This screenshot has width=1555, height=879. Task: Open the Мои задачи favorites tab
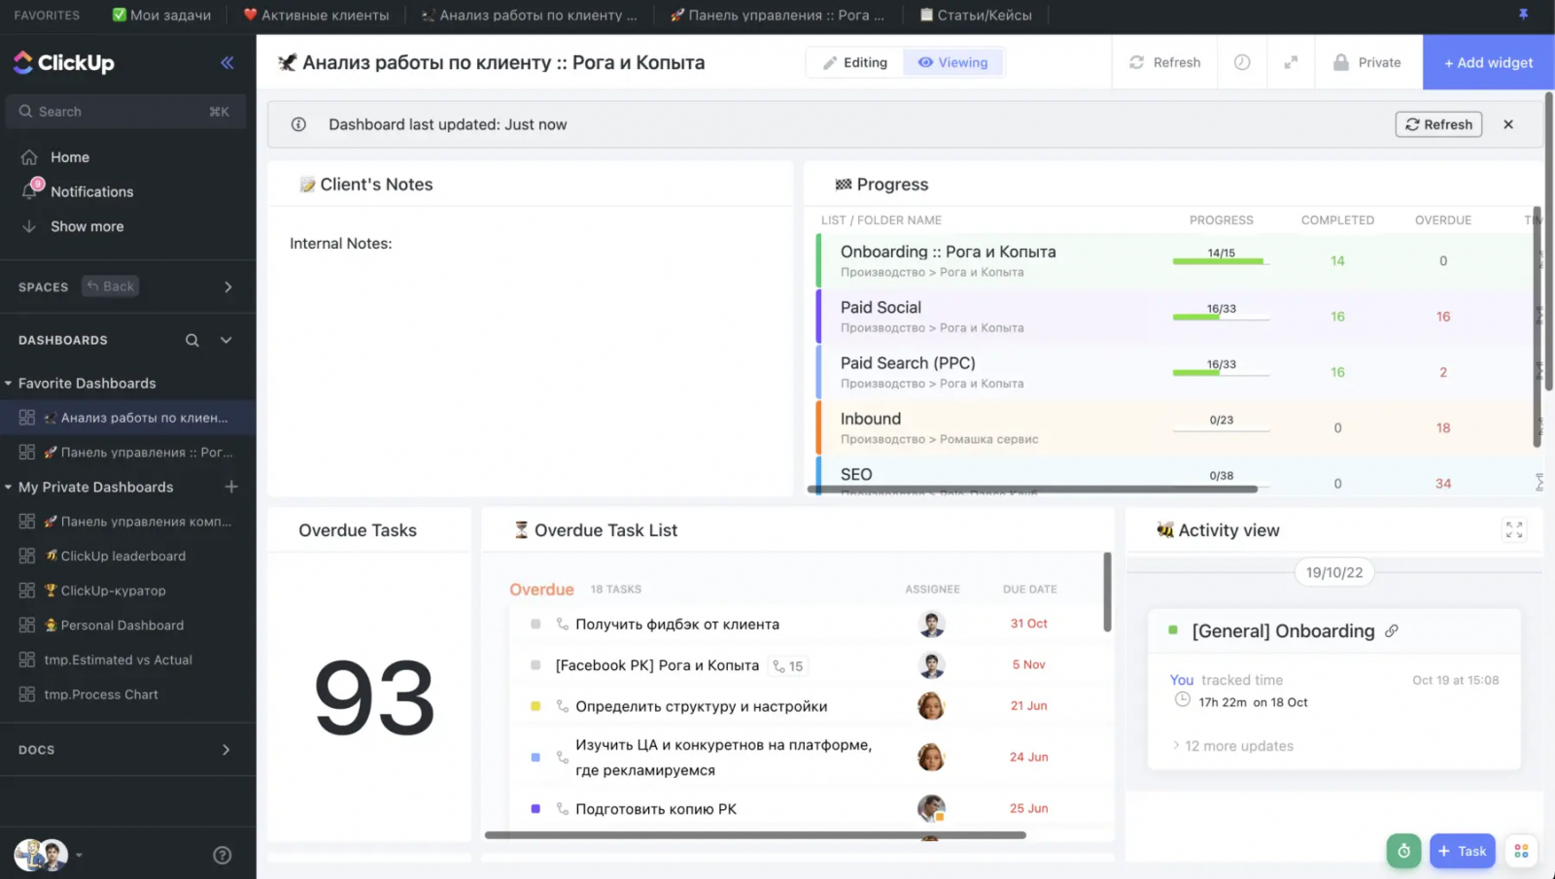[161, 15]
